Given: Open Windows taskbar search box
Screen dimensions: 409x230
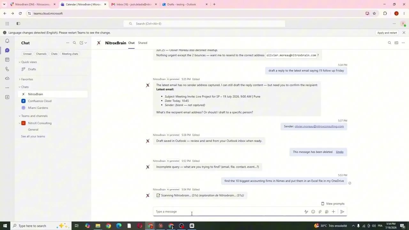Looking at the screenshot, I should 41,226.
